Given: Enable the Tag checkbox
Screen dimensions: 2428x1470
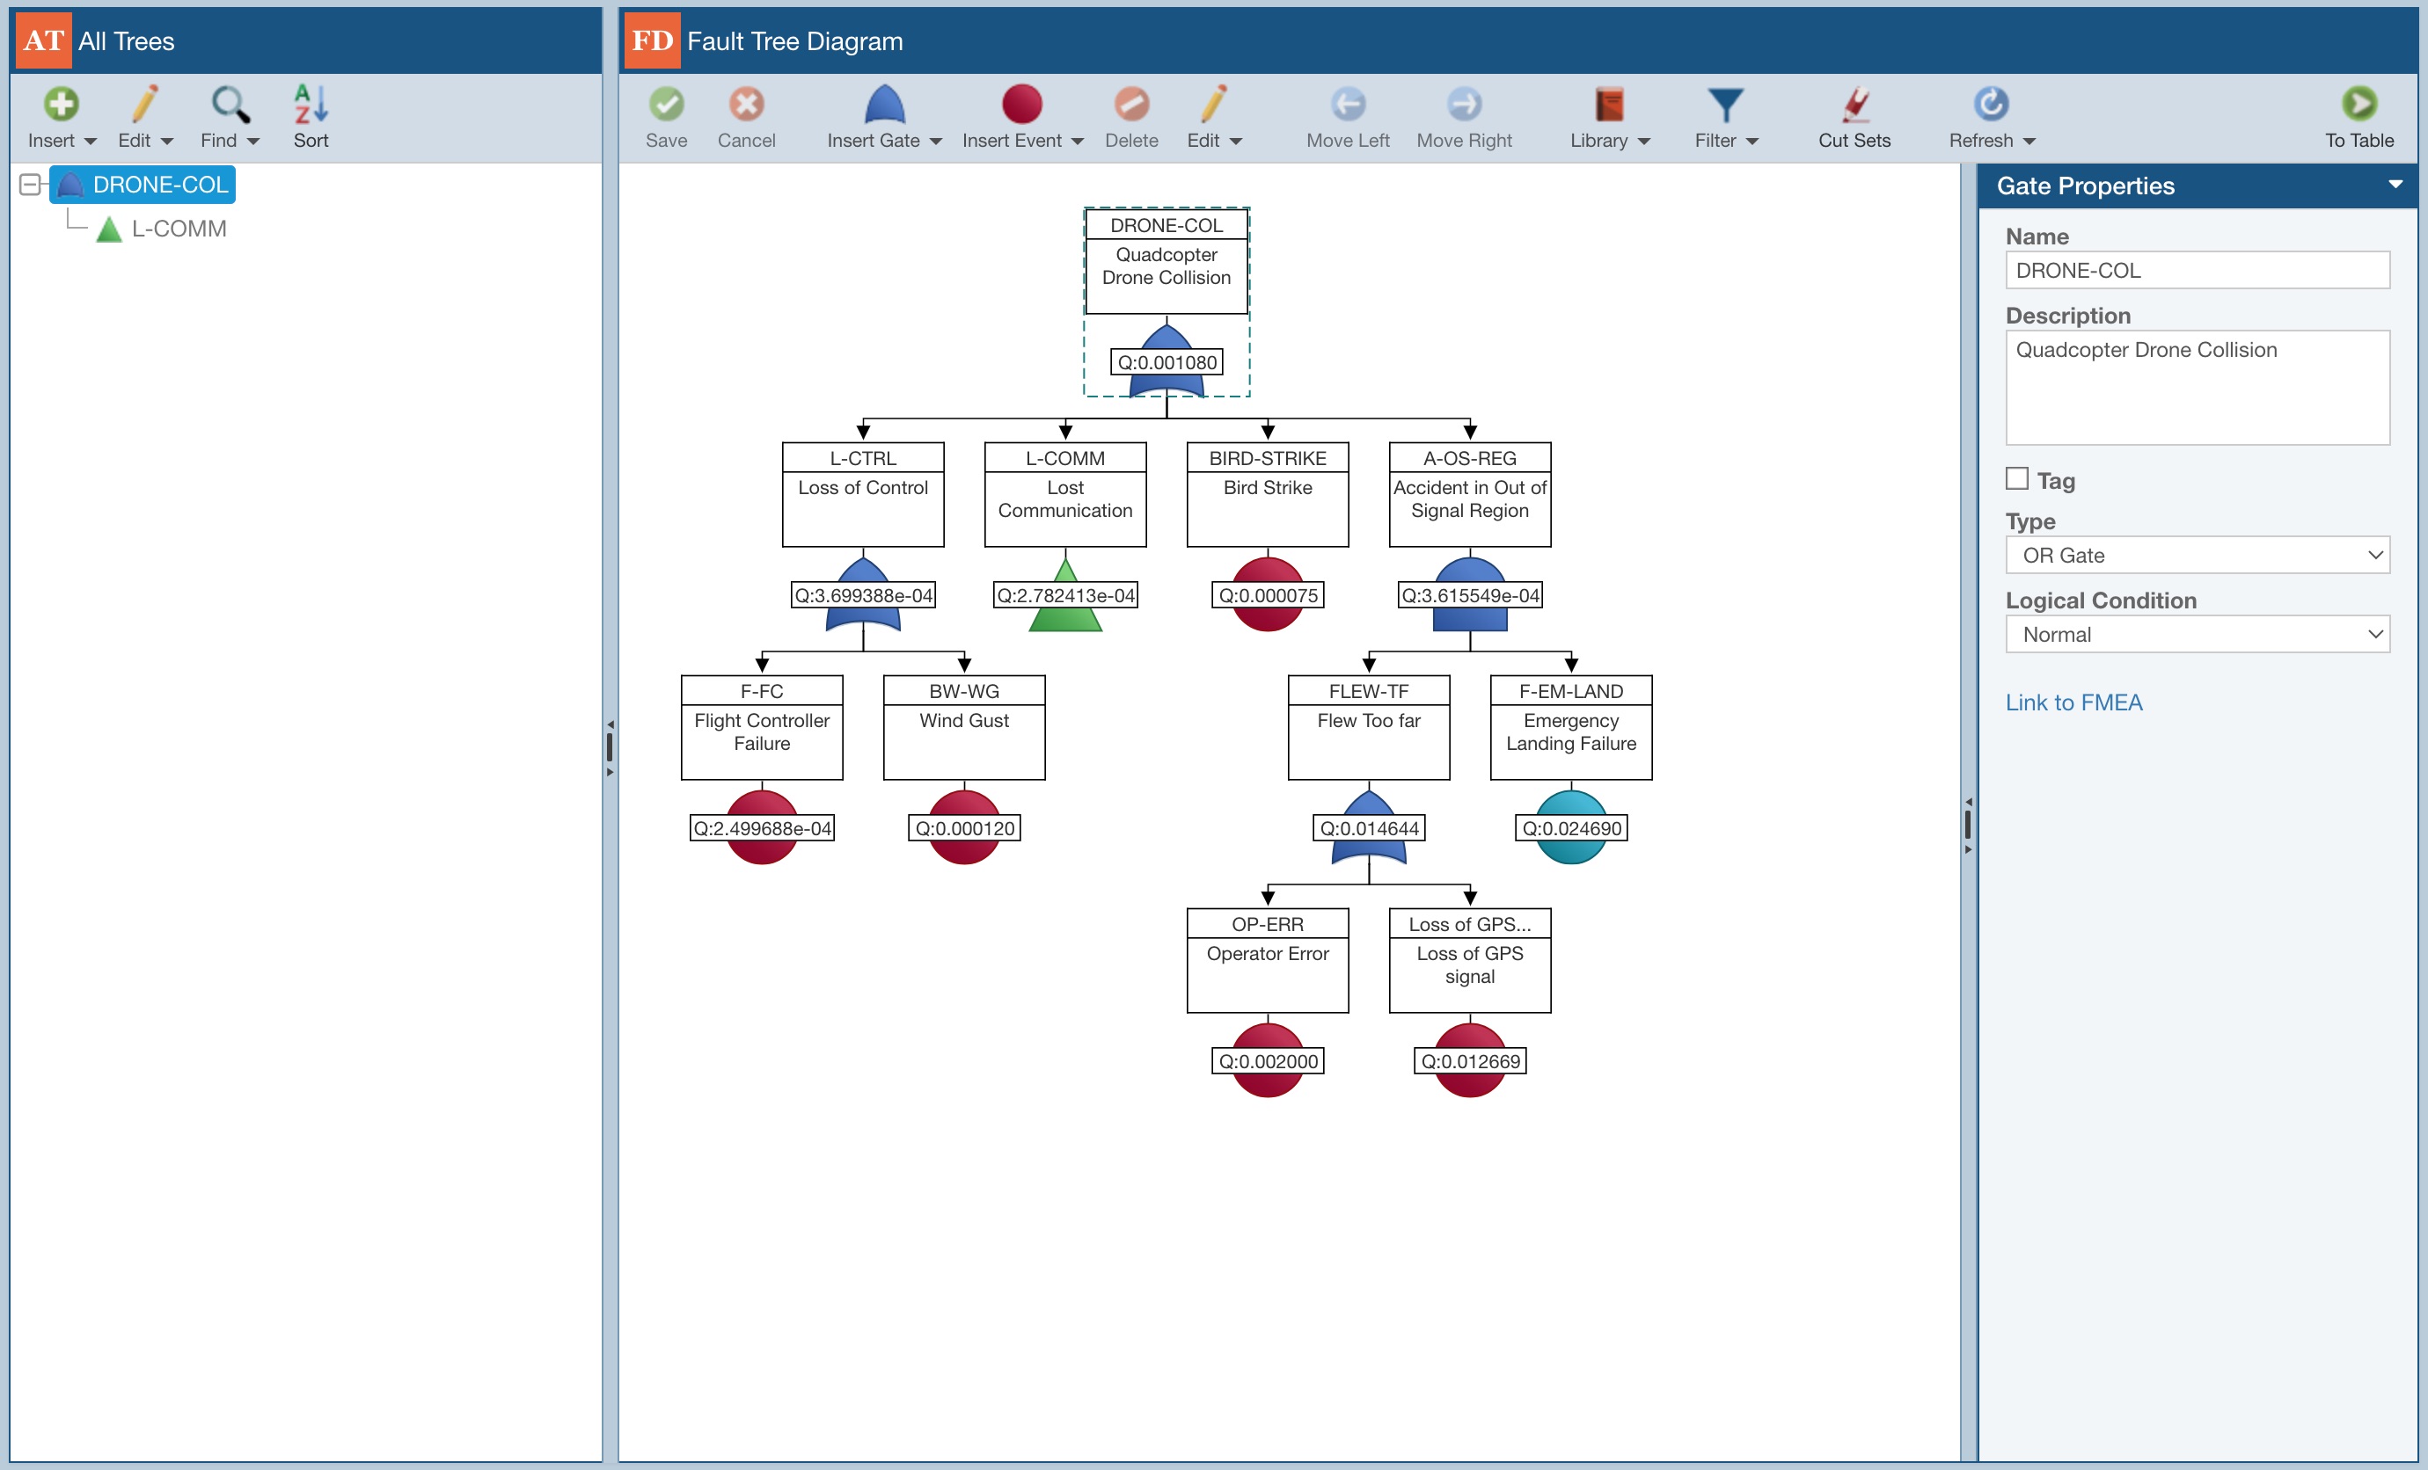Looking at the screenshot, I should [2017, 479].
